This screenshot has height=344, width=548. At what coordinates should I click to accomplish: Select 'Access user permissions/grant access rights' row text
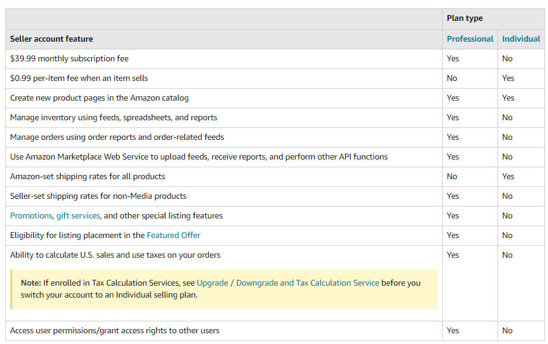coord(114,330)
